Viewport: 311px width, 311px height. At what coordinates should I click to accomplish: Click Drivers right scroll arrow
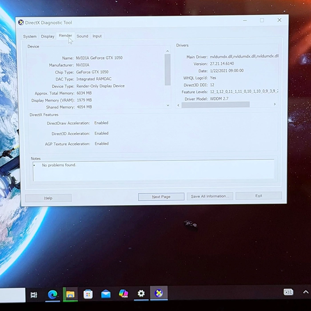275,104
